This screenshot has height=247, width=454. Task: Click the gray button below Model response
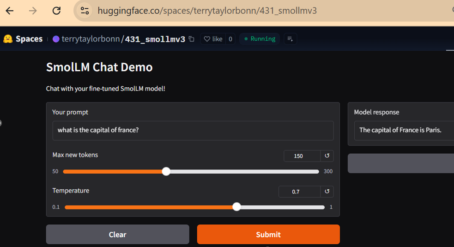click(401, 163)
